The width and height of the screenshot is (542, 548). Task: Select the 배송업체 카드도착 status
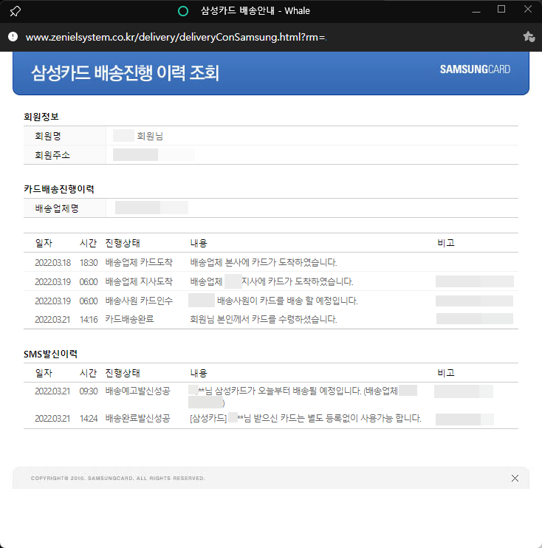[139, 262]
